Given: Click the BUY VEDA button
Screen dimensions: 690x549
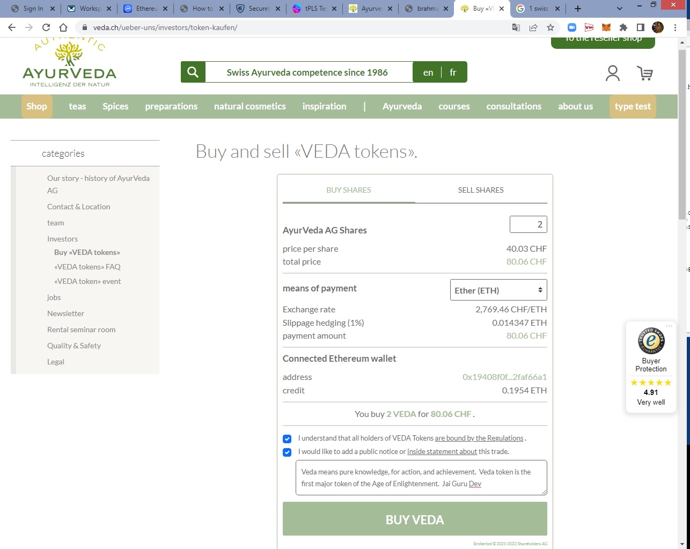Looking at the screenshot, I should [415, 519].
